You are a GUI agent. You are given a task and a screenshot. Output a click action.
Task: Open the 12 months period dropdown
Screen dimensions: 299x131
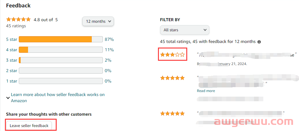point(98,21)
